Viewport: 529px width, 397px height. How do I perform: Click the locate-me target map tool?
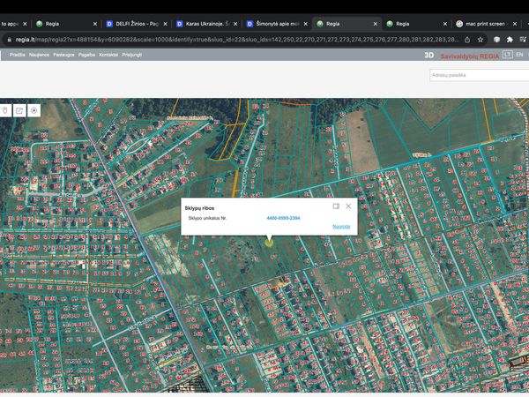point(34,110)
